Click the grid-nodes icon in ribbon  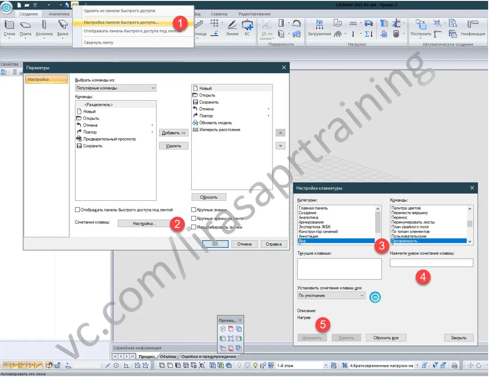pos(214,23)
